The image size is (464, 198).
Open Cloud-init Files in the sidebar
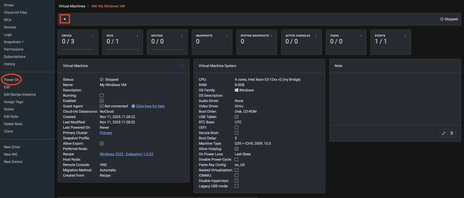coord(15,12)
